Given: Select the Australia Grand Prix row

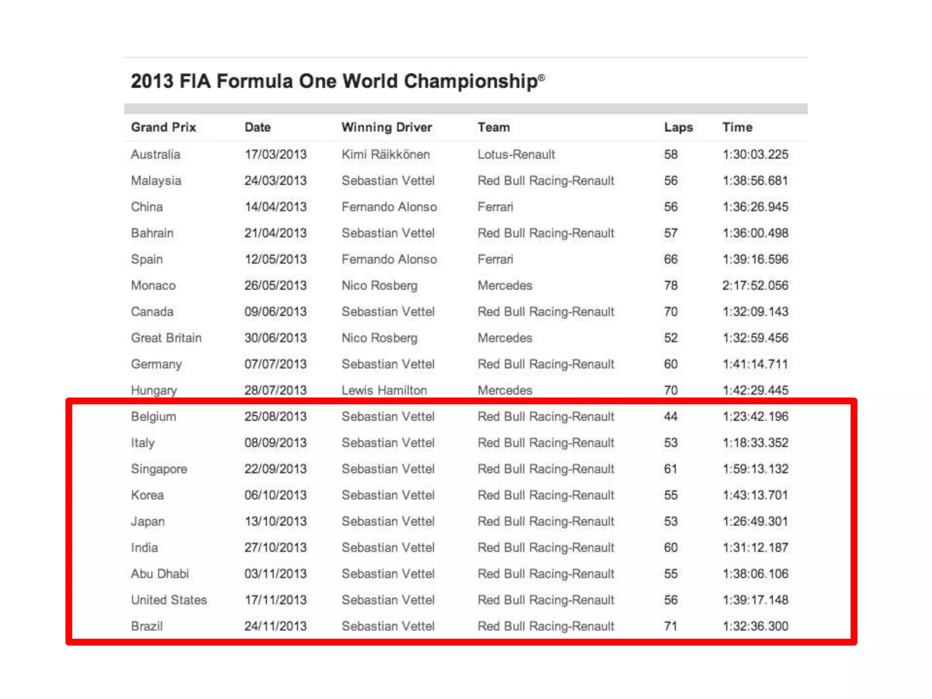Looking at the screenshot, I should 466,154.
